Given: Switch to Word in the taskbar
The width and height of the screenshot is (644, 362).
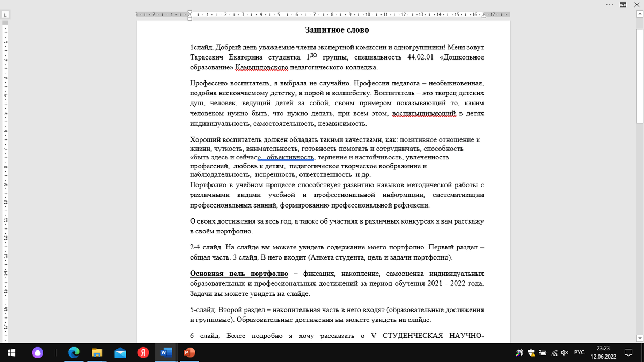Looking at the screenshot, I should (x=166, y=352).
